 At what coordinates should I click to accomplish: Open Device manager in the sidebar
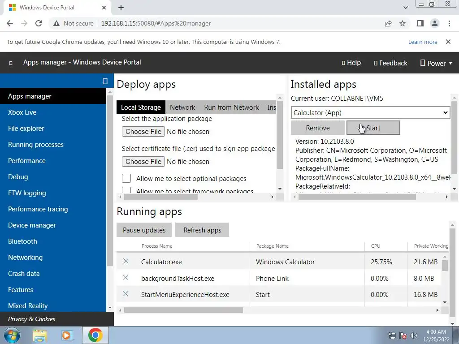click(x=53, y=225)
